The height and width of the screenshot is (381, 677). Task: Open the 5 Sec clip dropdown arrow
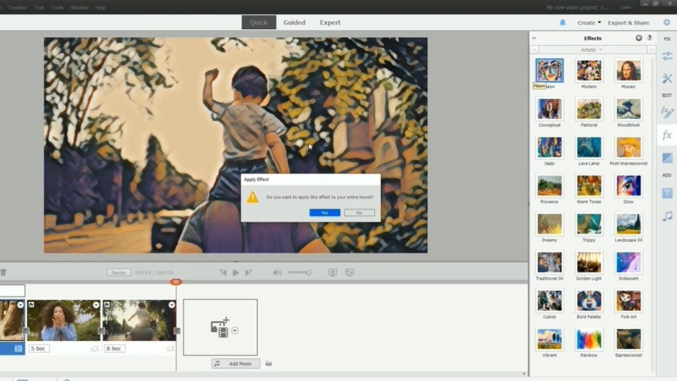[x=96, y=305]
